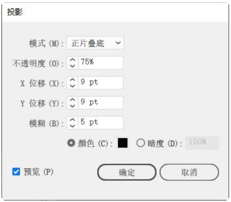This screenshot has width=231, height=202.
Task: Decrease opacity with the down stepper arrow
Action: (x=73, y=66)
